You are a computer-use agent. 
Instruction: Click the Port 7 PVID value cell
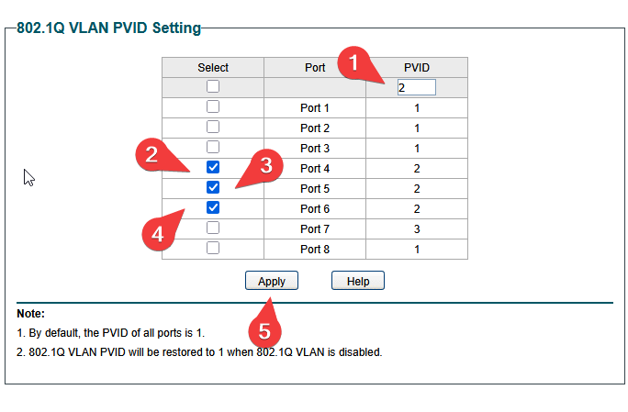pos(417,229)
